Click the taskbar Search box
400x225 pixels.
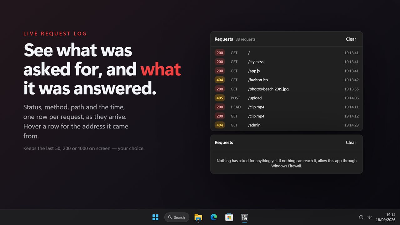(177, 217)
